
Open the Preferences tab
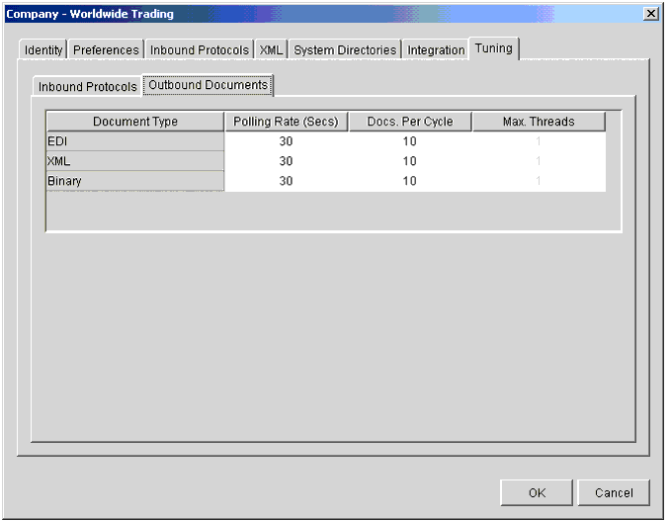point(106,50)
